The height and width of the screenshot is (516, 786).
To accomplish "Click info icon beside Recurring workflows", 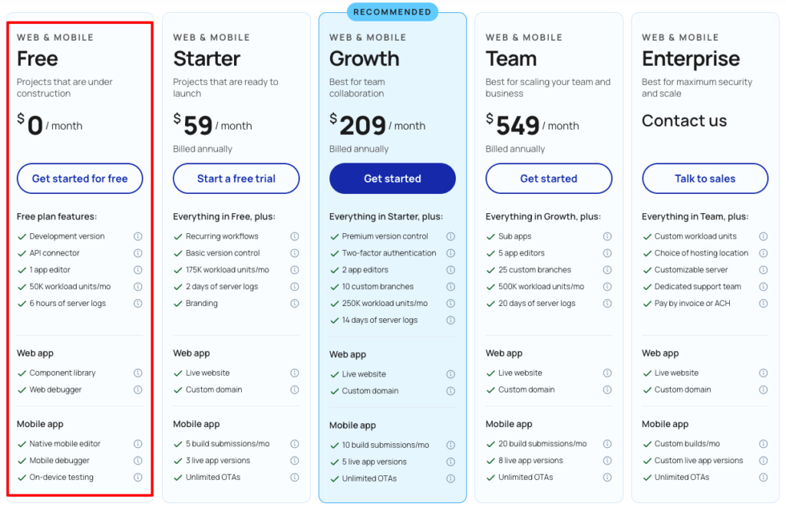I will point(295,236).
